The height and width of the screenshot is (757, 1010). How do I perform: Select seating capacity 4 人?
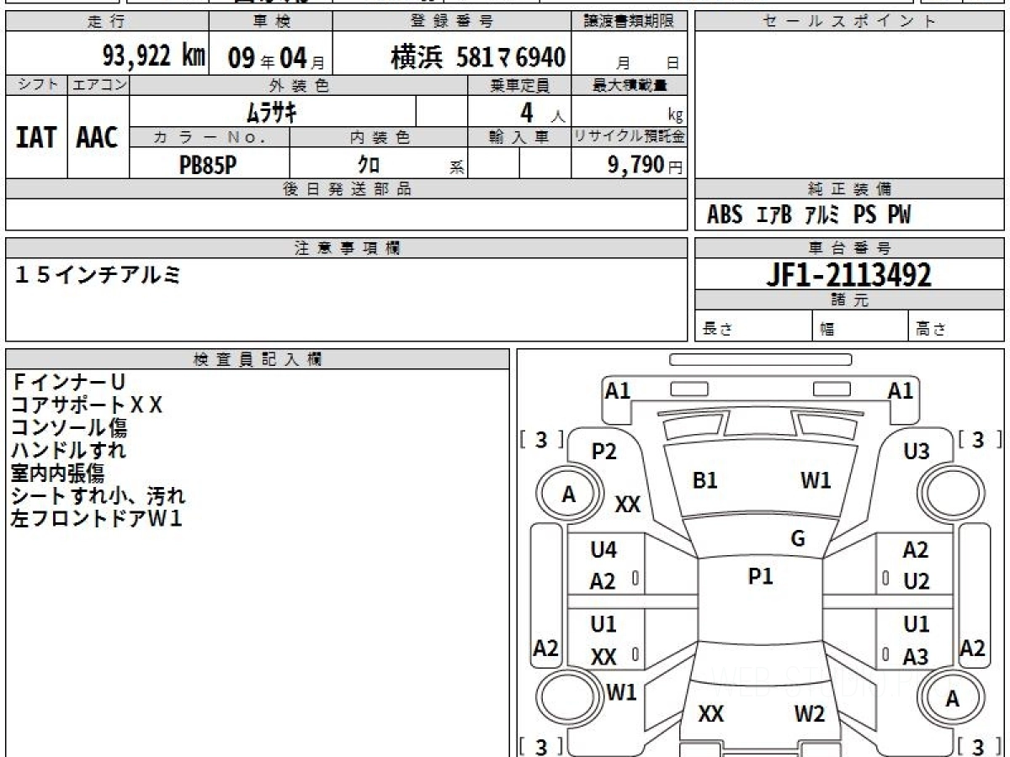(542, 113)
